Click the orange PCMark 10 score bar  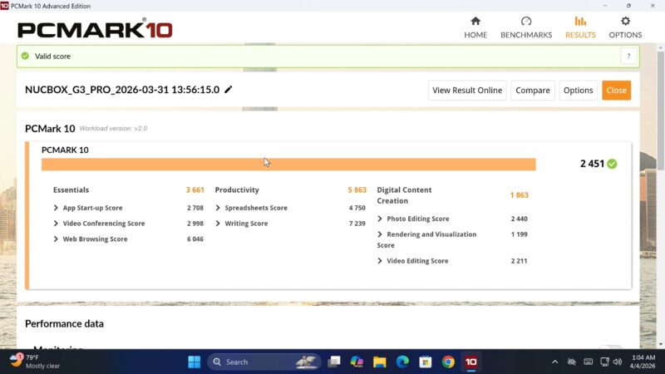[x=288, y=165]
